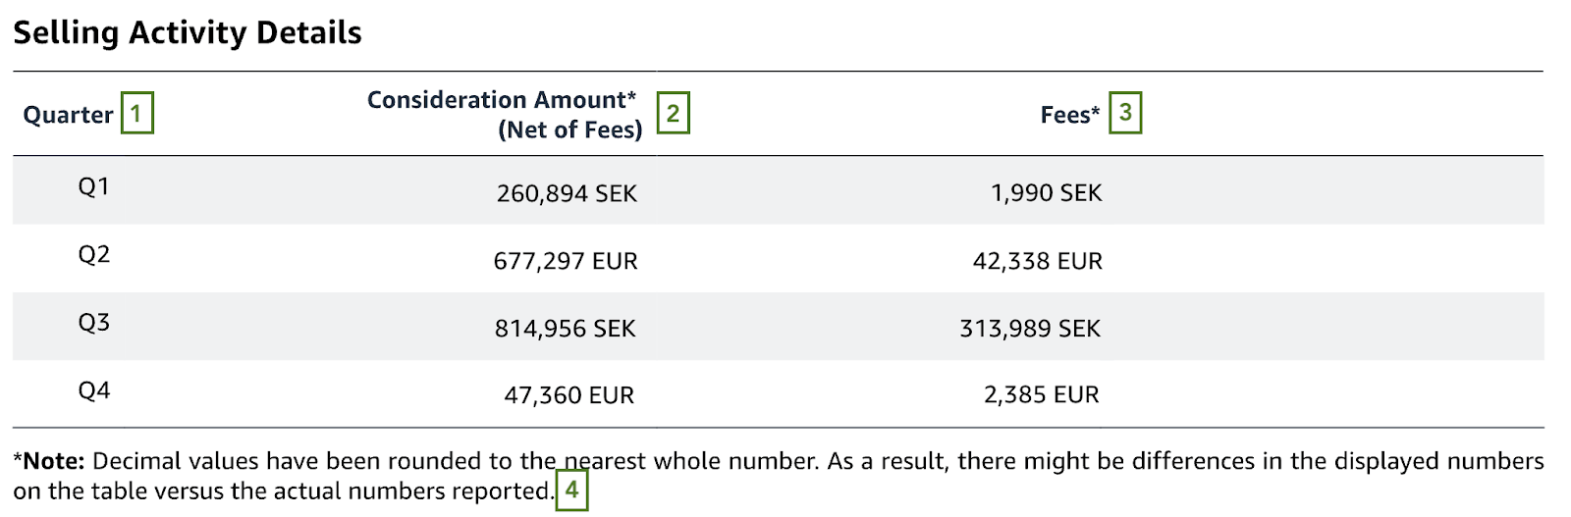The width and height of the screenshot is (1571, 517).
Task: Select the Q4 row label
Action: click(94, 390)
